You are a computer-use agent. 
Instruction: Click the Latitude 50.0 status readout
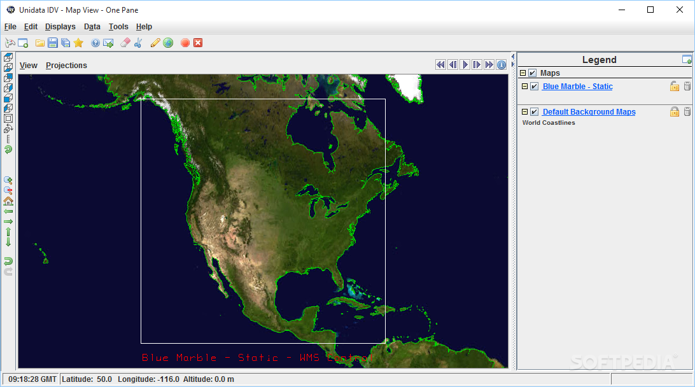87,379
